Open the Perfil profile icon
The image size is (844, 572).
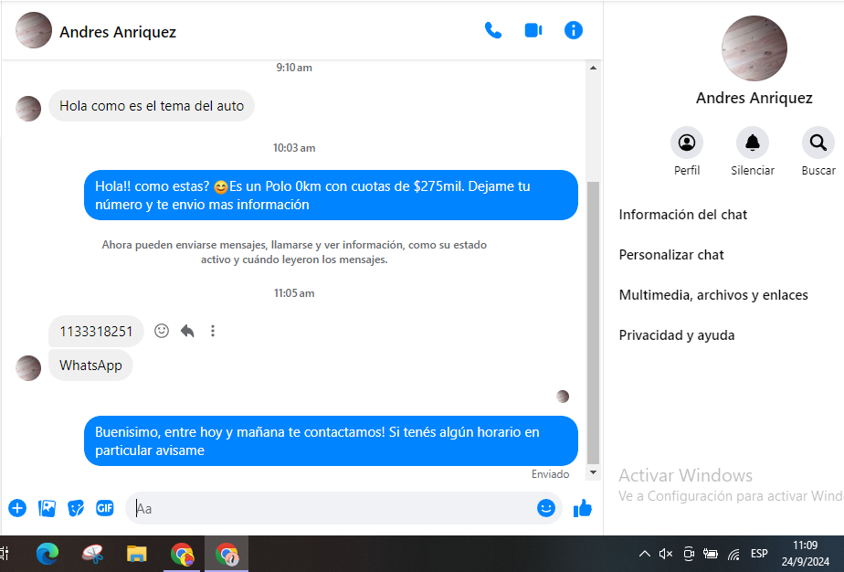click(x=687, y=143)
